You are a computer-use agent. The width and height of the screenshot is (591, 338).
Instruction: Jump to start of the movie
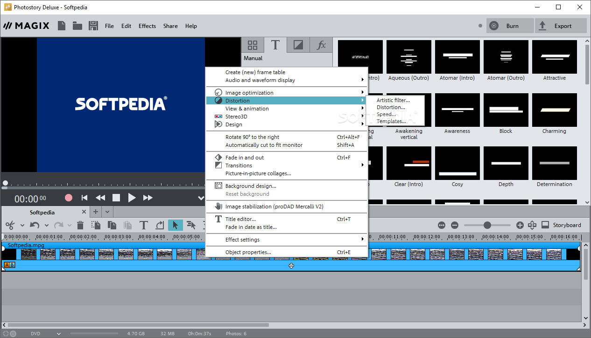click(84, 198)
